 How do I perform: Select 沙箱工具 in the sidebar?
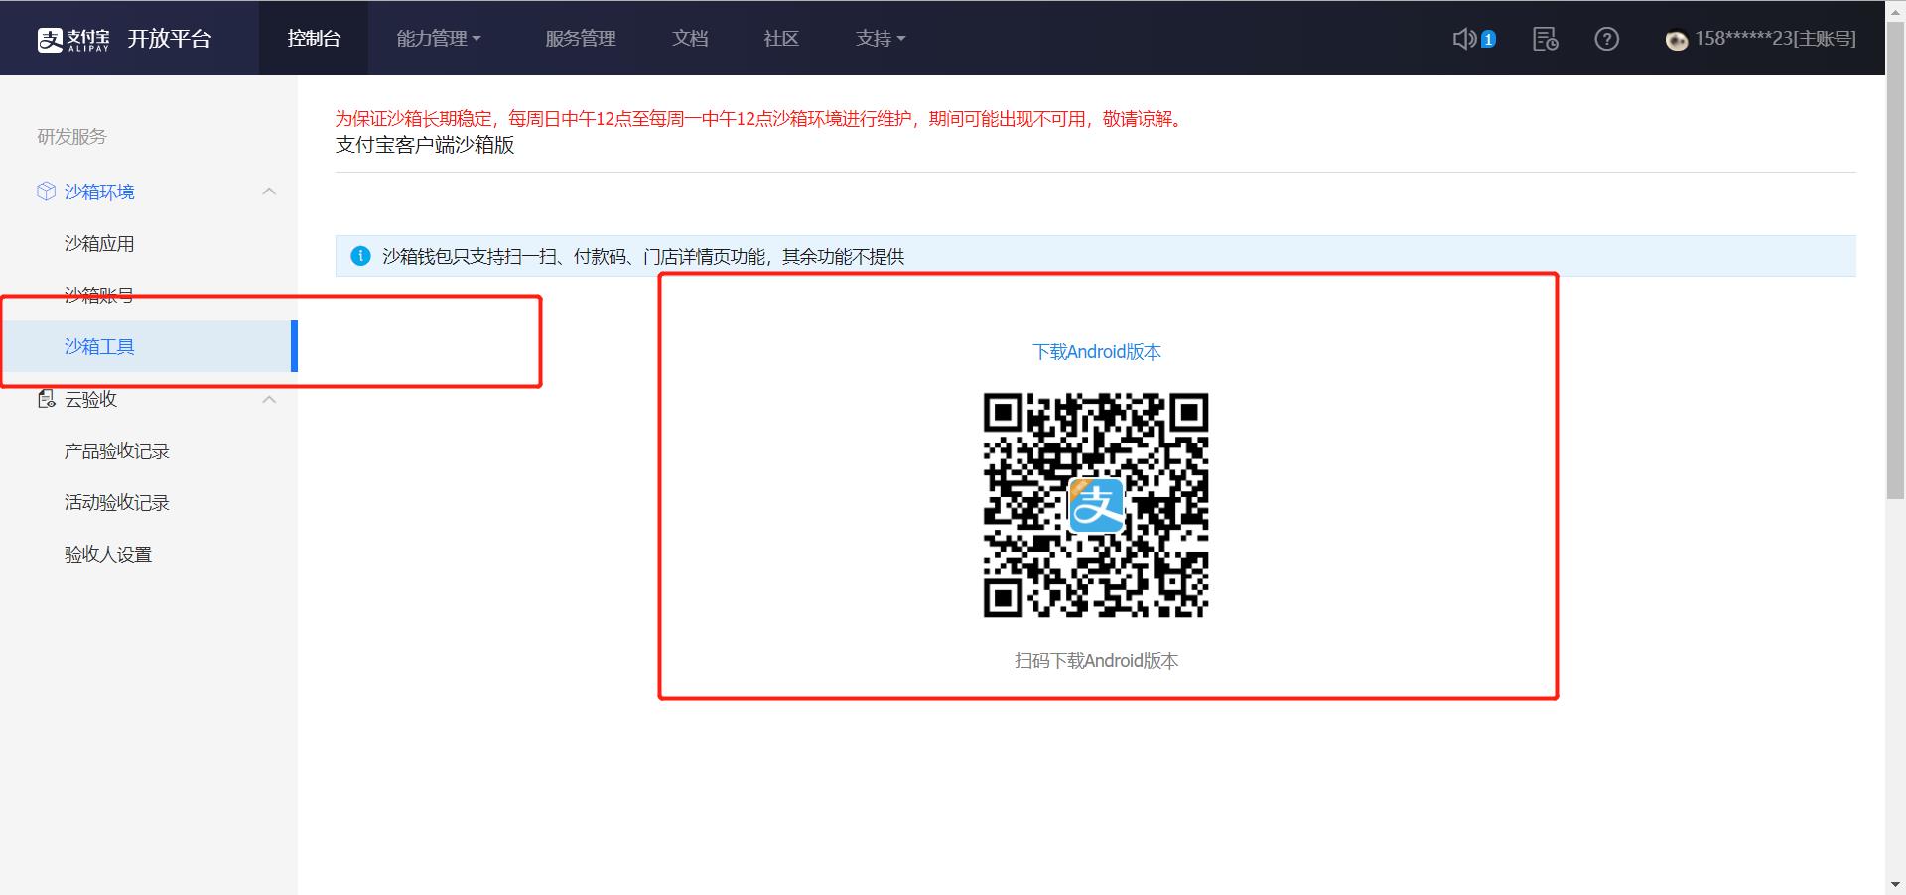[149, 346]
